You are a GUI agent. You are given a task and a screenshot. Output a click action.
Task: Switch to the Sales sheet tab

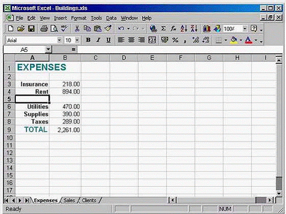69,200
